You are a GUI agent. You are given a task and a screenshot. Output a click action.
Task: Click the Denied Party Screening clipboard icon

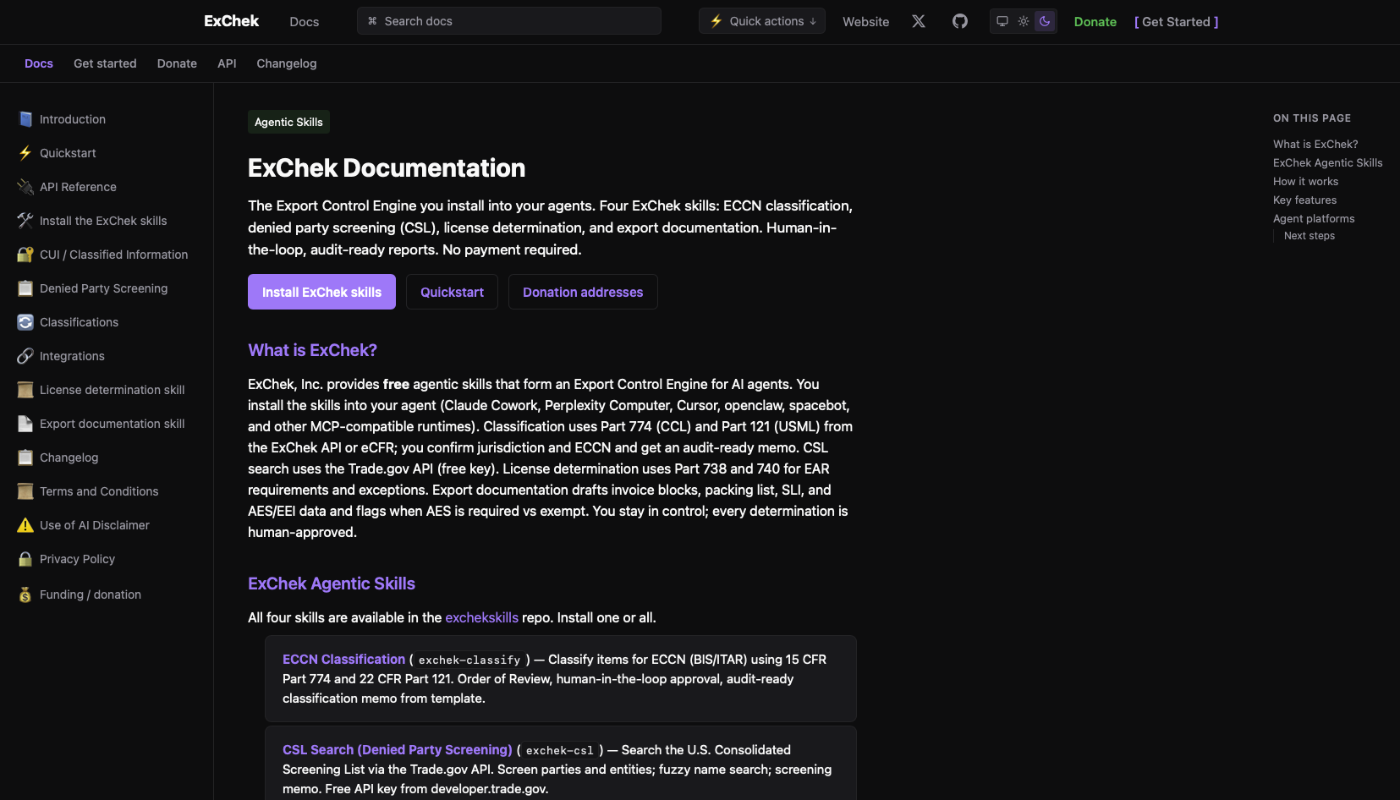click(25, 288)
